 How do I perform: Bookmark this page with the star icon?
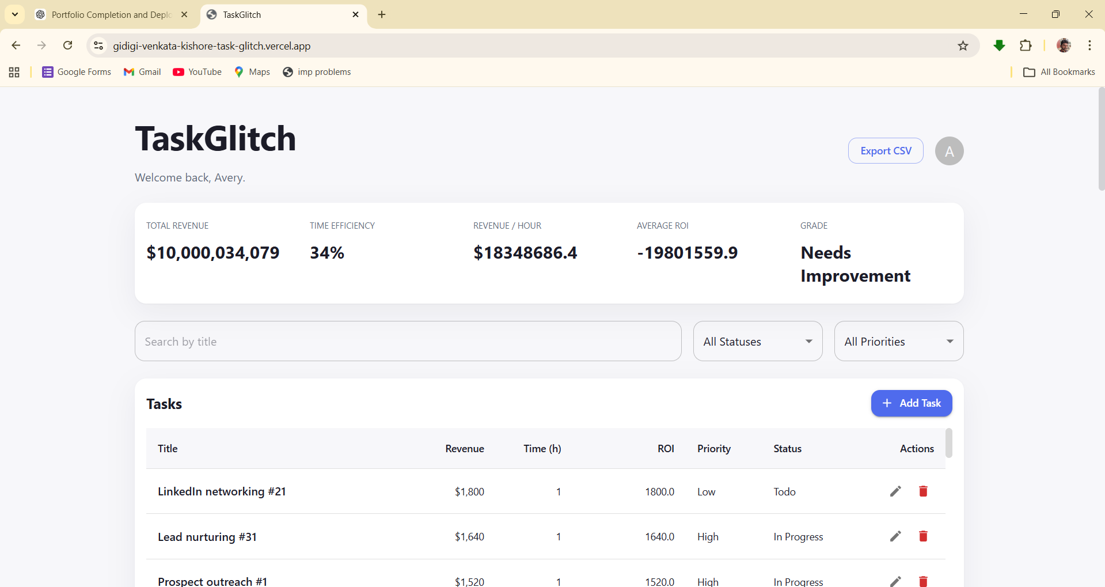click(x=963, y=46)
